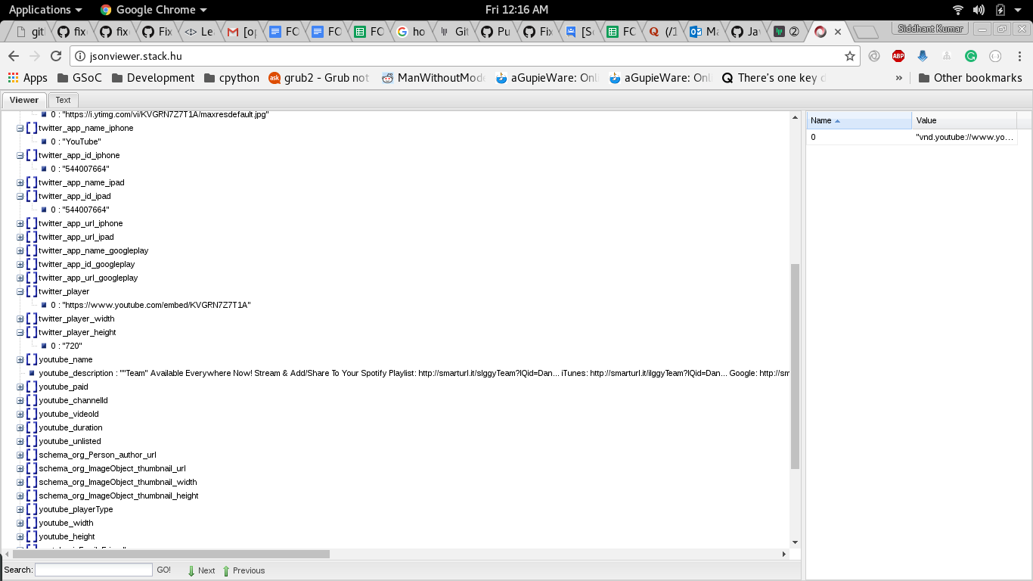Open the Chrome three-dot menu
Screen dimensions: 1033x581
coord(1019,56)
